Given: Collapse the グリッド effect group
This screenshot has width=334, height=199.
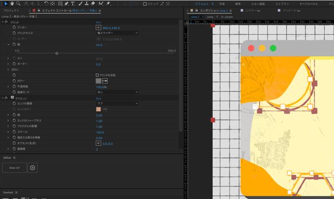Looking at the screenshot, I should click(x=3, y=22).
